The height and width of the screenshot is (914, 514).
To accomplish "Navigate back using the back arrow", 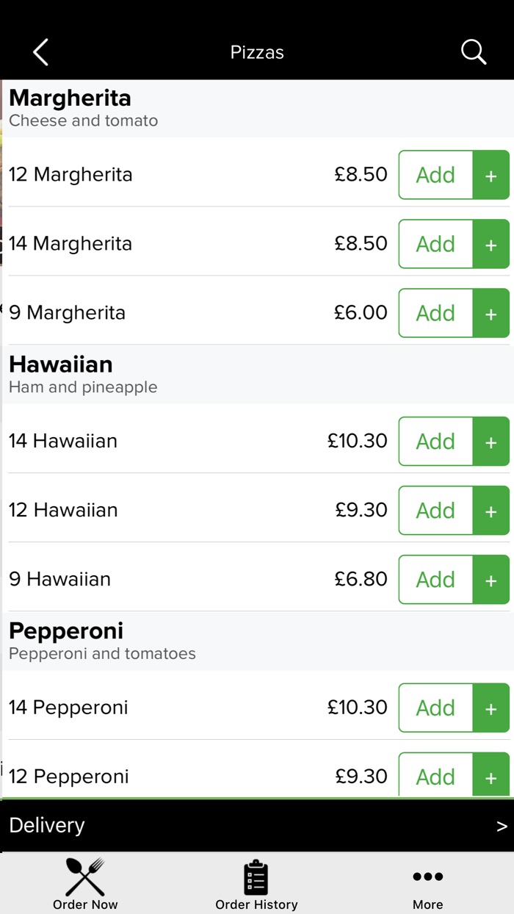I will [x=40, y=51].
